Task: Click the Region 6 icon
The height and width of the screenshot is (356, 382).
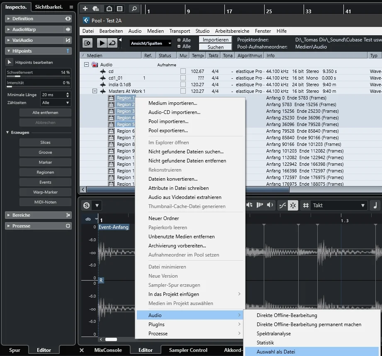Action: [x=111, y=131]
